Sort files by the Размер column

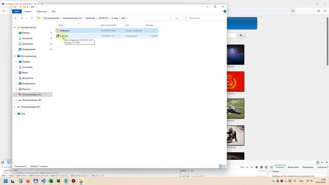click(150, 25)
